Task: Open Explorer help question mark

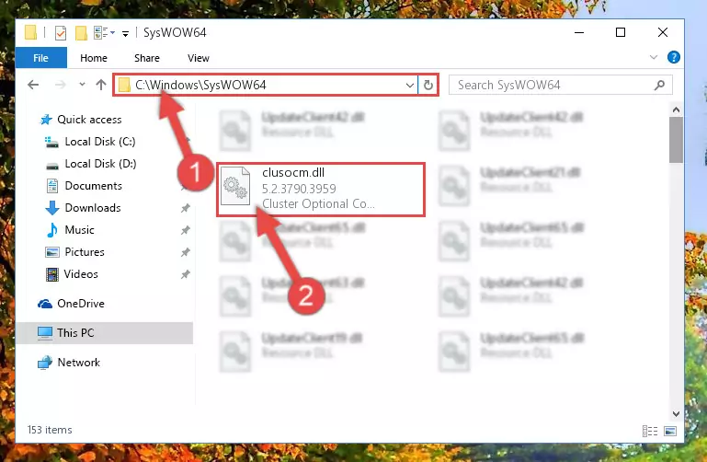Action: (673, 57)
